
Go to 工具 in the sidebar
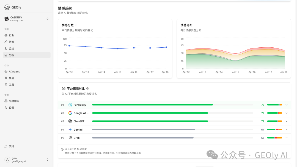coord(27,85)
